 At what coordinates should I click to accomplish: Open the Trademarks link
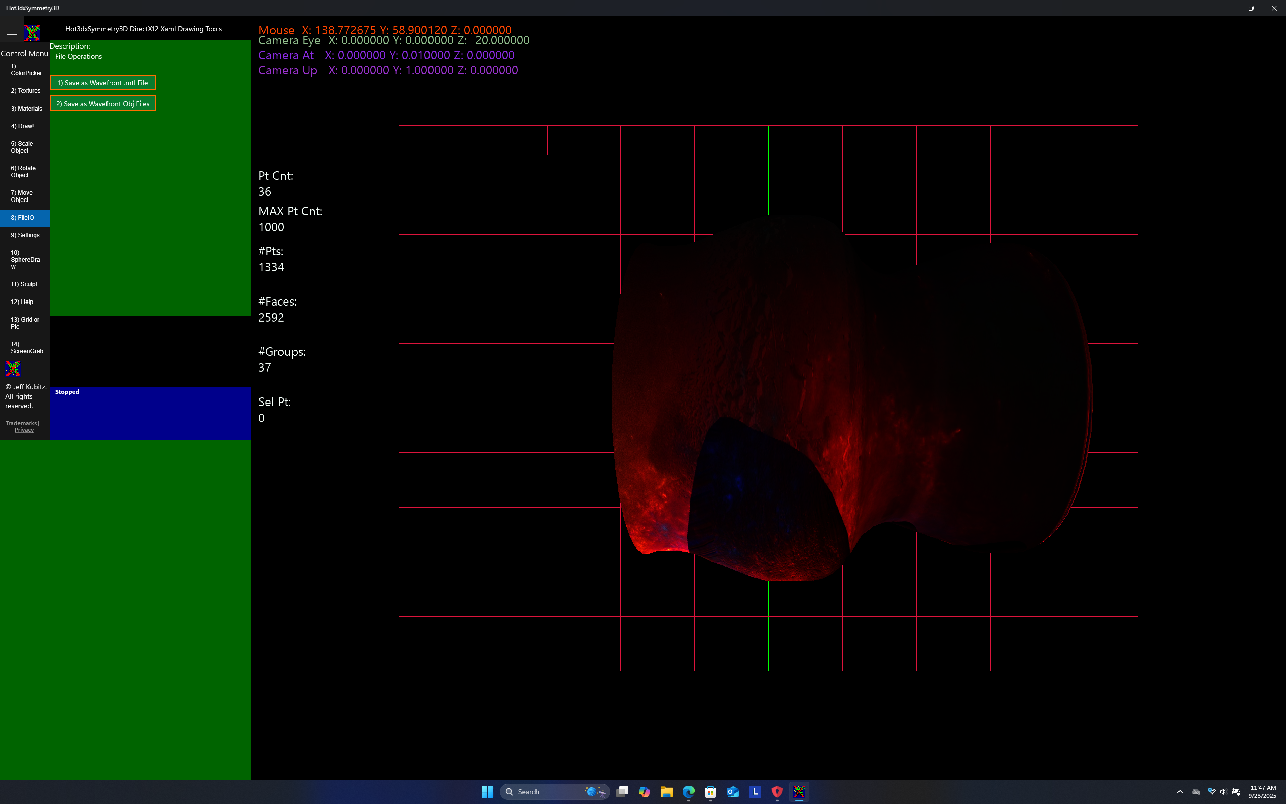coord(21,423)
